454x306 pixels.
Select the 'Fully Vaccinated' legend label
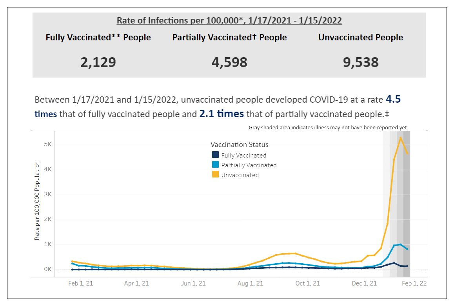click(x=244, y=155)
